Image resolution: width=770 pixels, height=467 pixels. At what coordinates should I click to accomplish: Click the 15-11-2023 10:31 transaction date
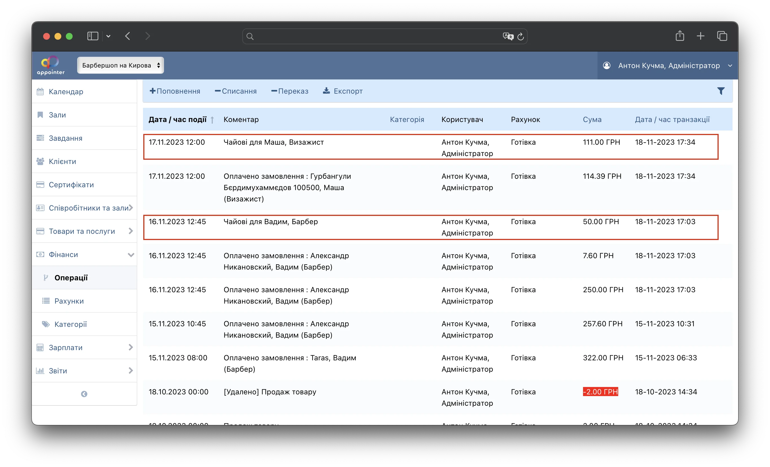tap(665, 324)
